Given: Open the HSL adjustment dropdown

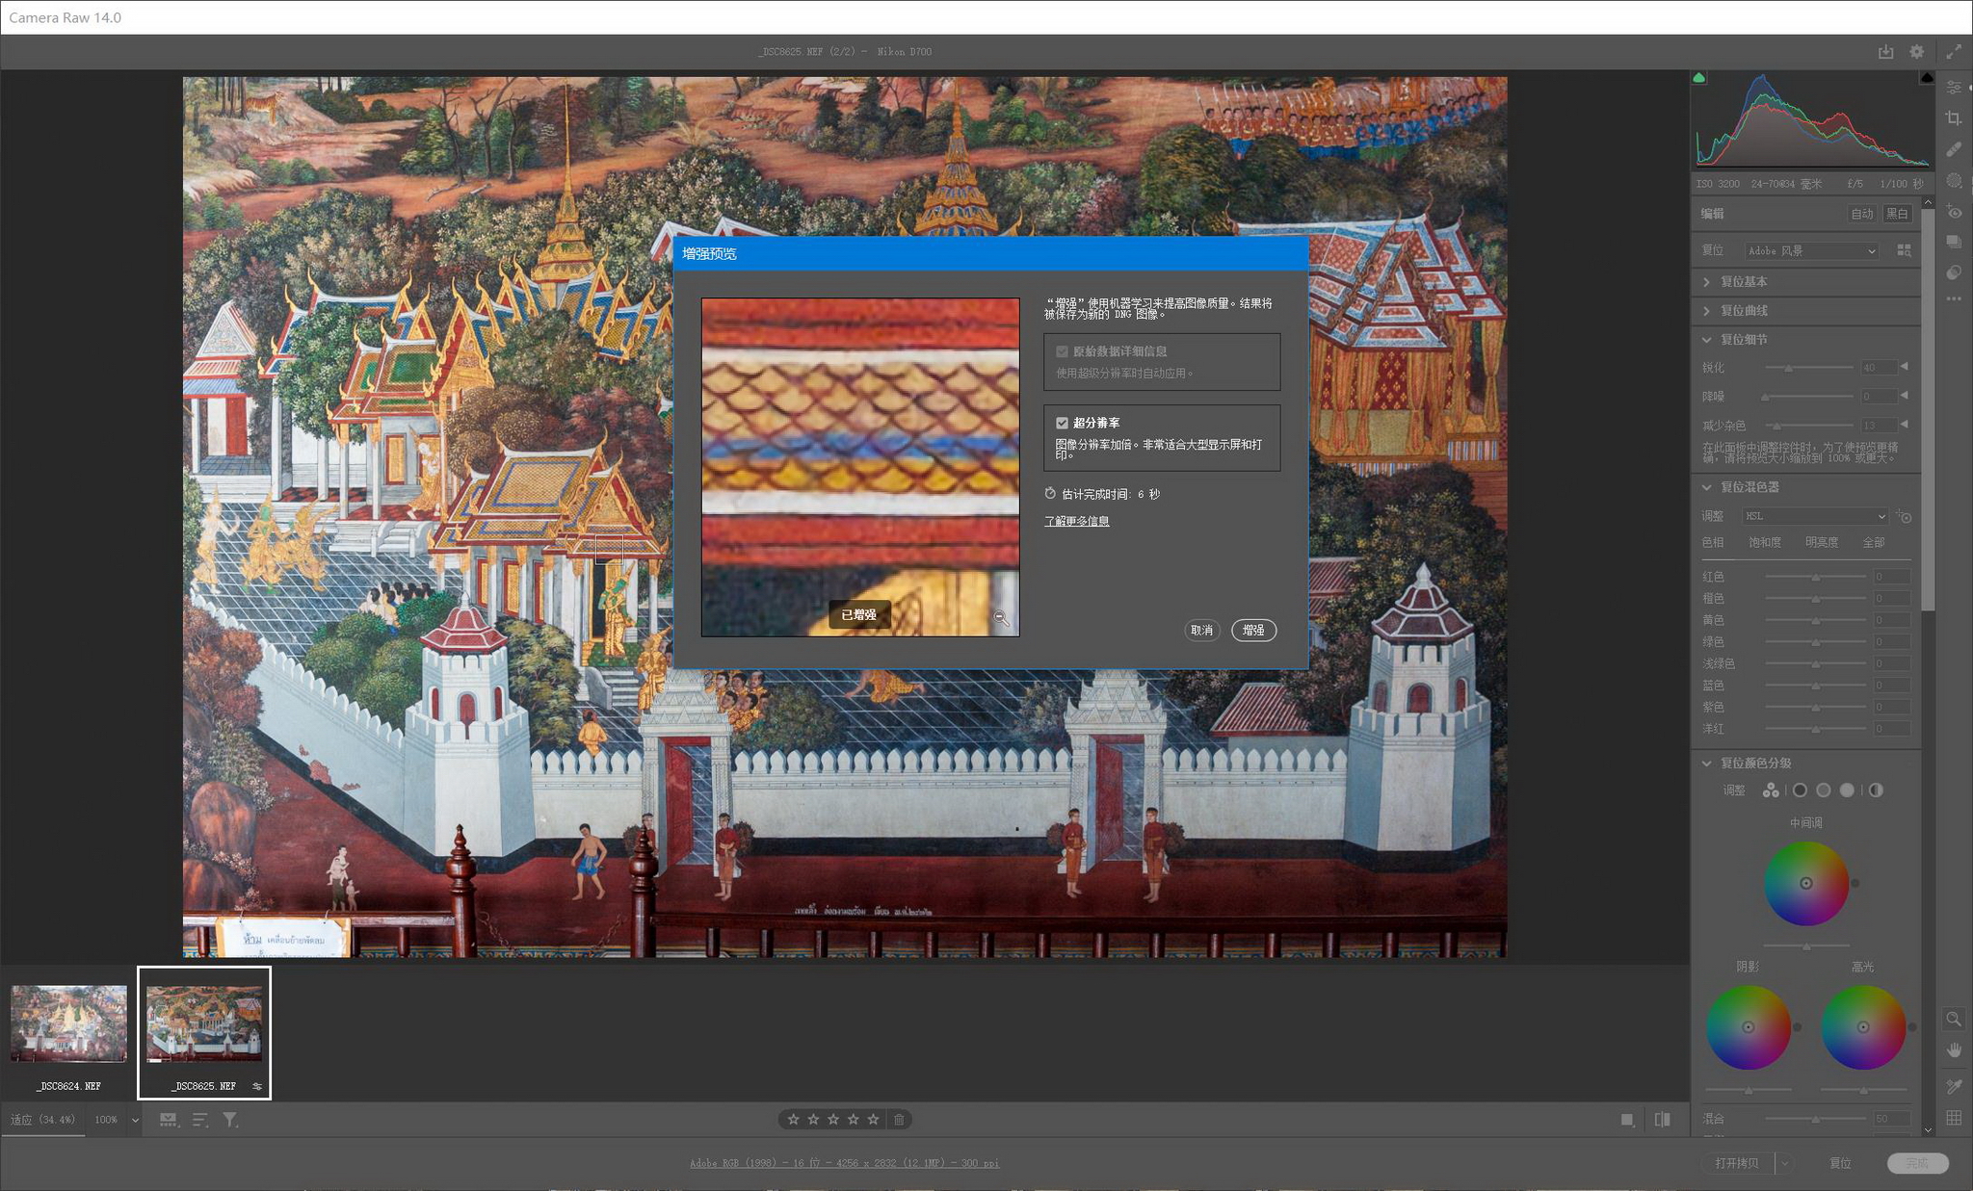Looking at the screenshot, I should click(x=1815, y=516).
